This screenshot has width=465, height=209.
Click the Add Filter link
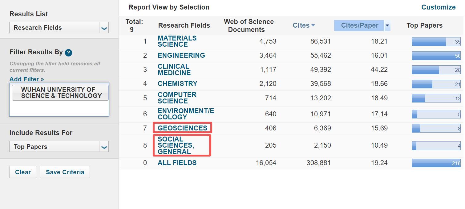[27, 79]
